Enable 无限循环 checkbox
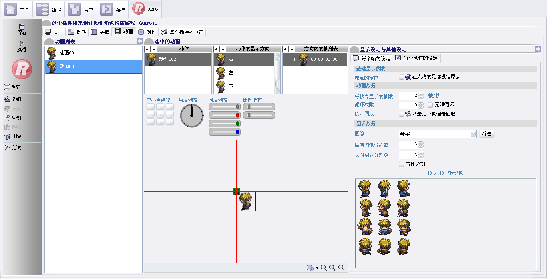 430,105
